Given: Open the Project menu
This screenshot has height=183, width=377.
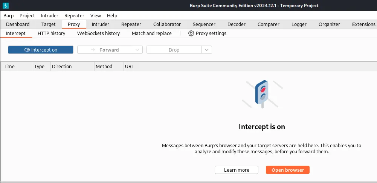Looking at the screenshot, I should 27,16.
